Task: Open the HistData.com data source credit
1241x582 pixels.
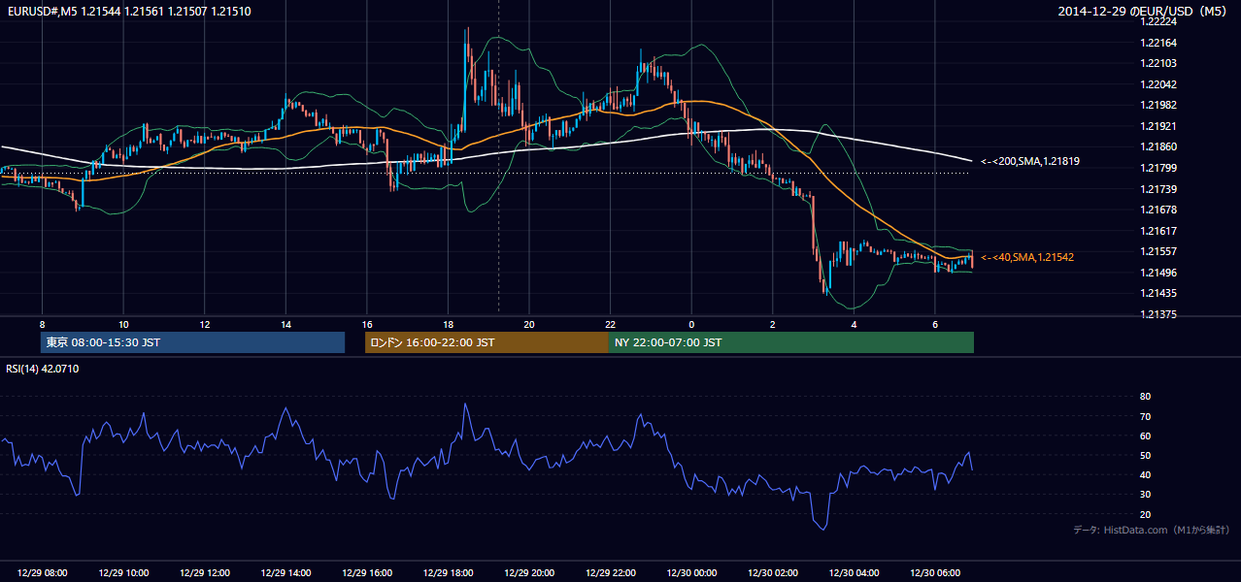Action: [x=1151, y=530]
